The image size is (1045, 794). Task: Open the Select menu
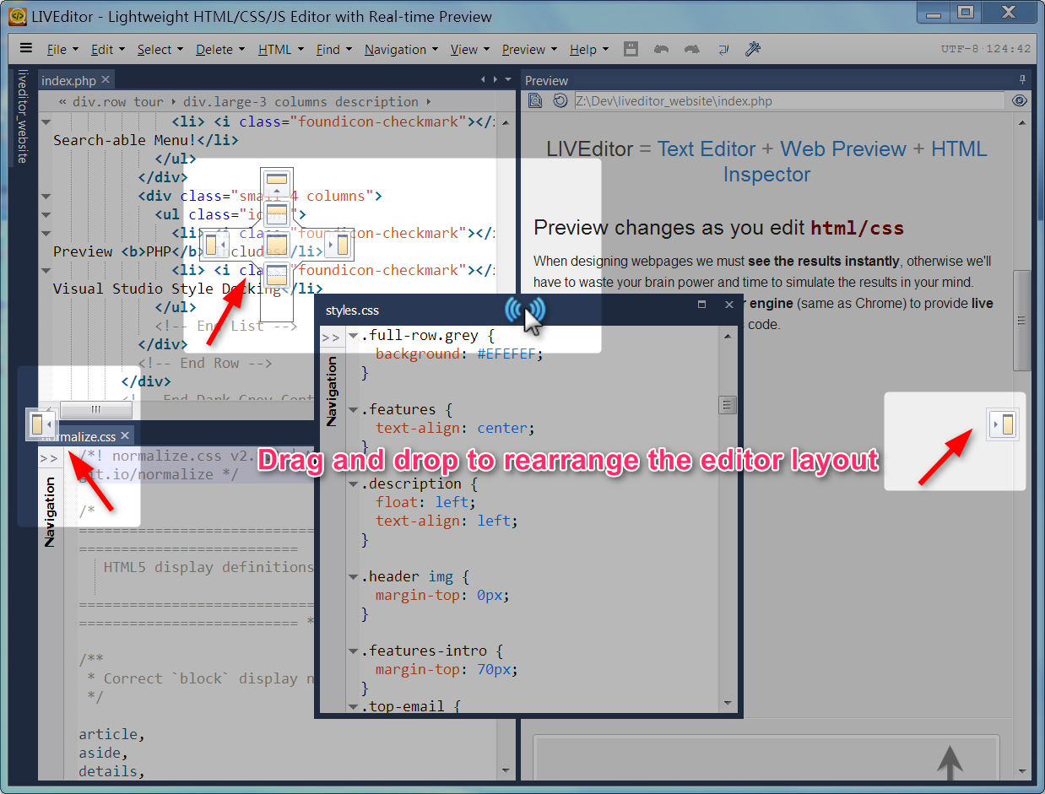160,50
